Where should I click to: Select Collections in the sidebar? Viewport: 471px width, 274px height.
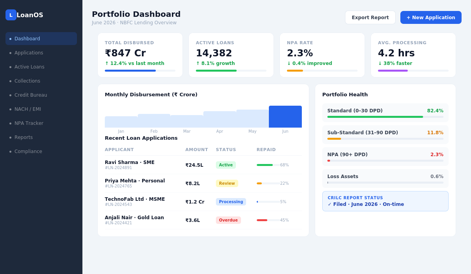[x=41, y=81]
